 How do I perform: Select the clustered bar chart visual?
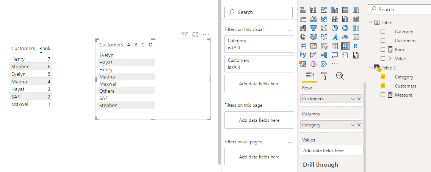click(324, 10)
